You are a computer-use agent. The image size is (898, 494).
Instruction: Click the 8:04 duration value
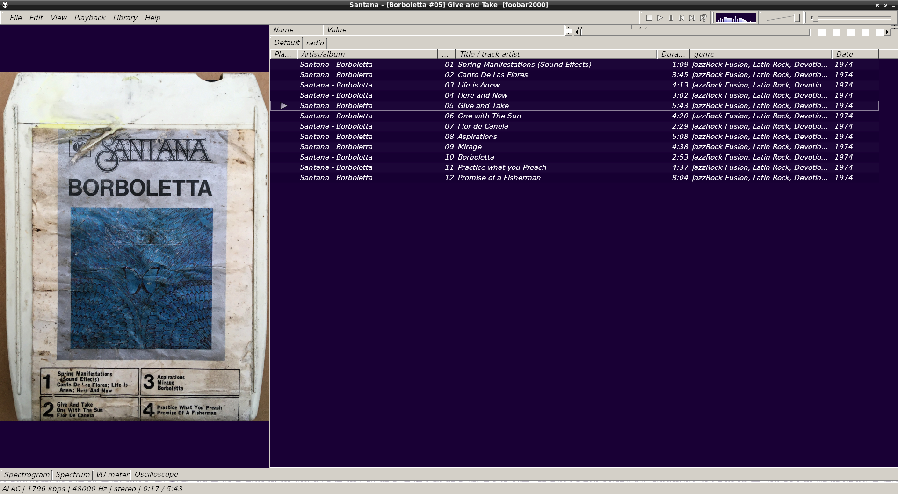tap(680, 178)
